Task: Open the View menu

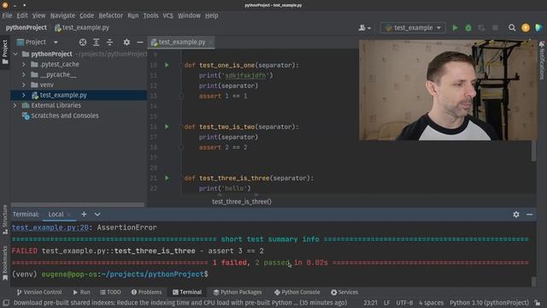Action: pyautogui.click(x=38, y=15)
